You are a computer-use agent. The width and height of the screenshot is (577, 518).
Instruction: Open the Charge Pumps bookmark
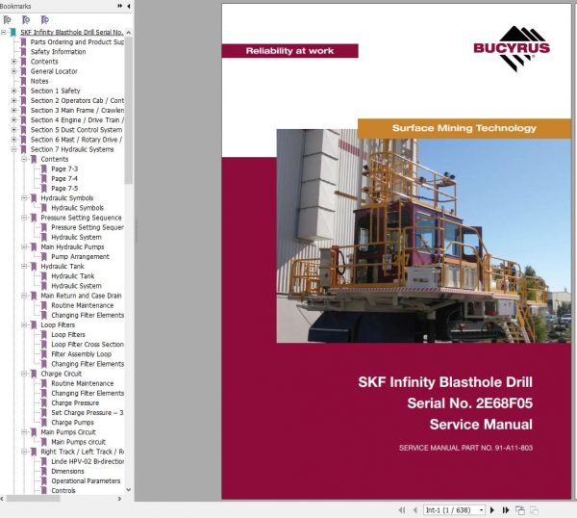pos(72,423)
